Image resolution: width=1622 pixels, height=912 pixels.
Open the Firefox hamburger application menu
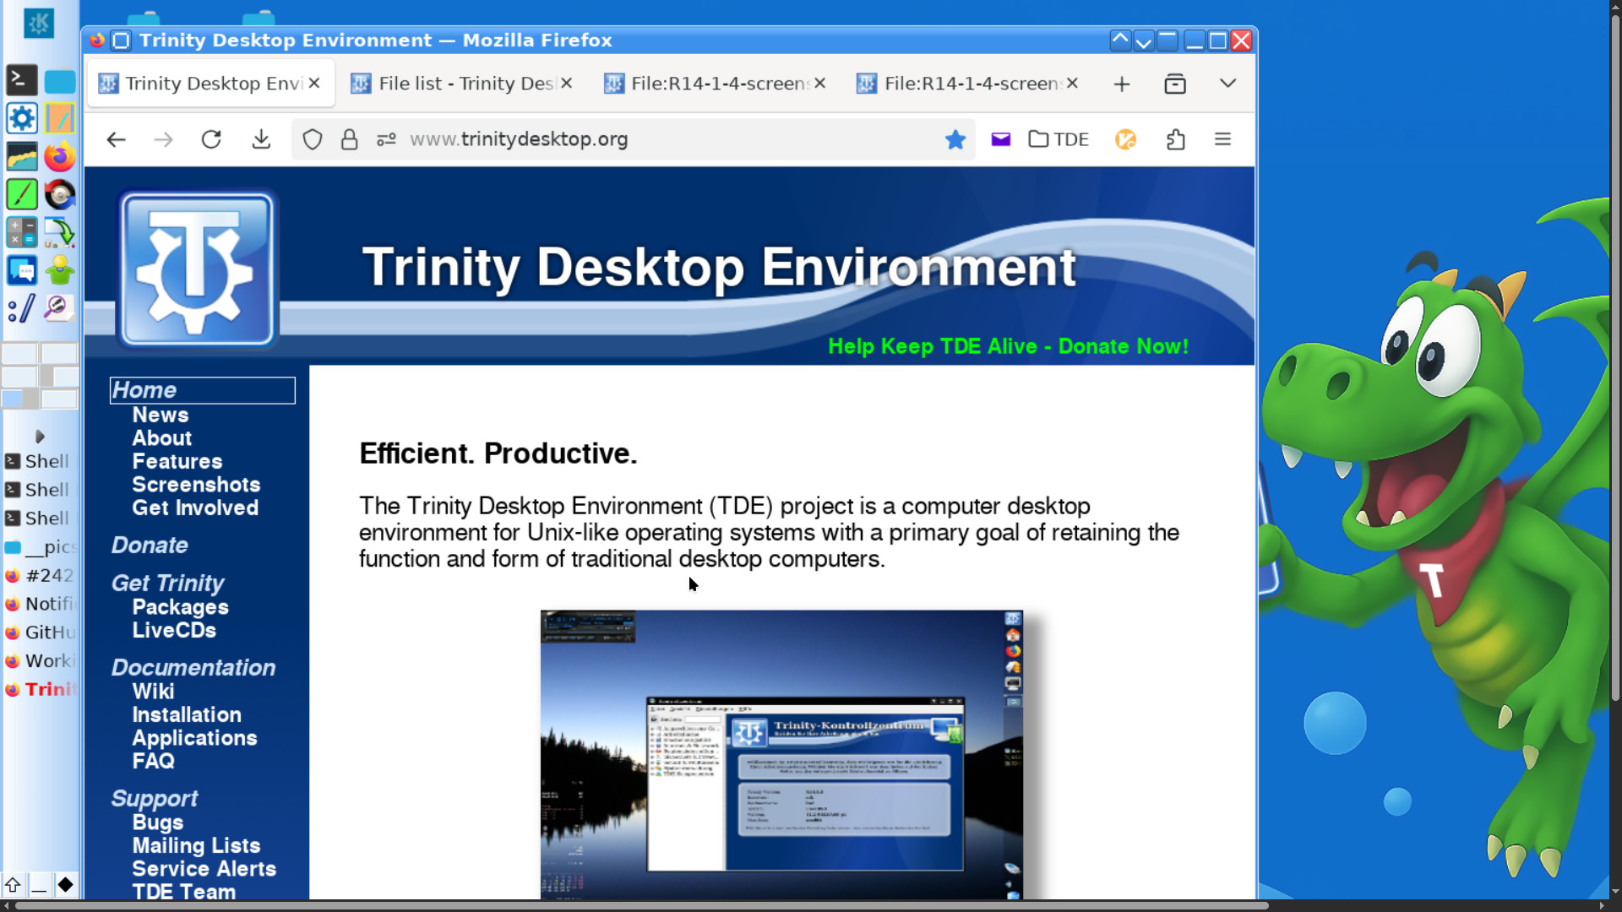[1222, 139]
